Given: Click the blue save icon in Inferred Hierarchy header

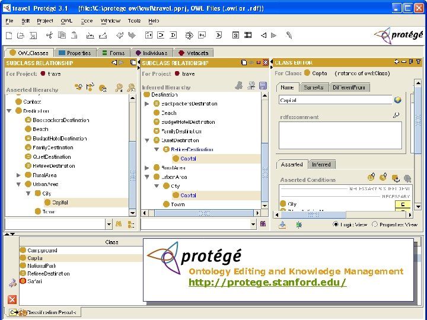Looking at the screenshot, I should [x=263, y=86].
